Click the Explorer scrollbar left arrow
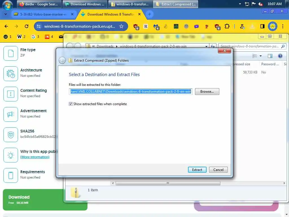This screenshot has height=217, width=289. point(113,183)
